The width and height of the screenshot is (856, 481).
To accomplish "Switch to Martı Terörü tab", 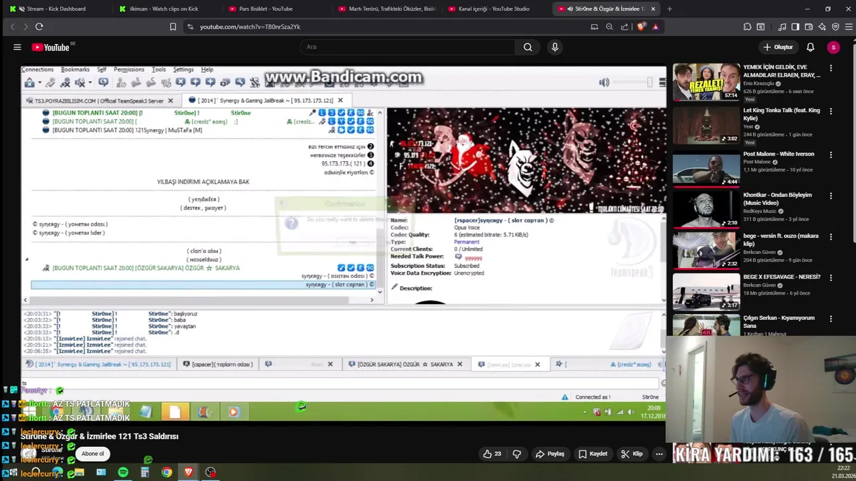I will [x=388, y=9].
